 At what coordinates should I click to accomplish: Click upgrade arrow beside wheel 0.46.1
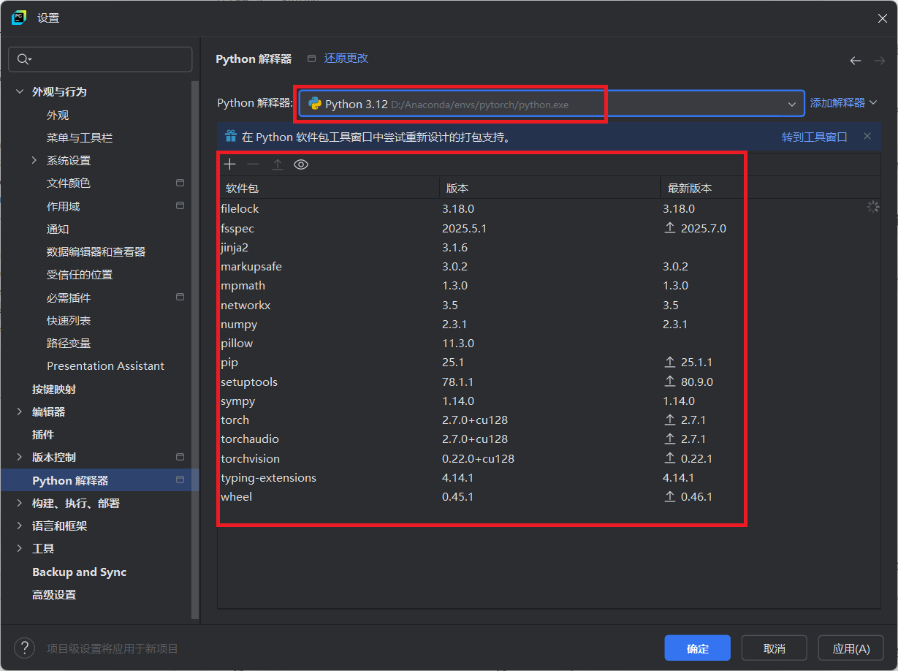pyautogui.click(x=670, y=497)
